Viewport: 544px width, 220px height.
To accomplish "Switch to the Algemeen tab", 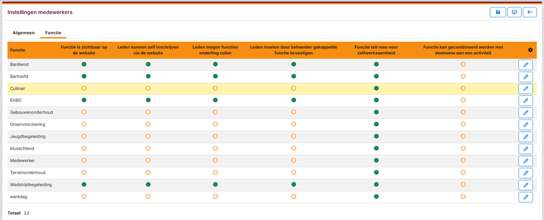I will (x=24, y=33).
